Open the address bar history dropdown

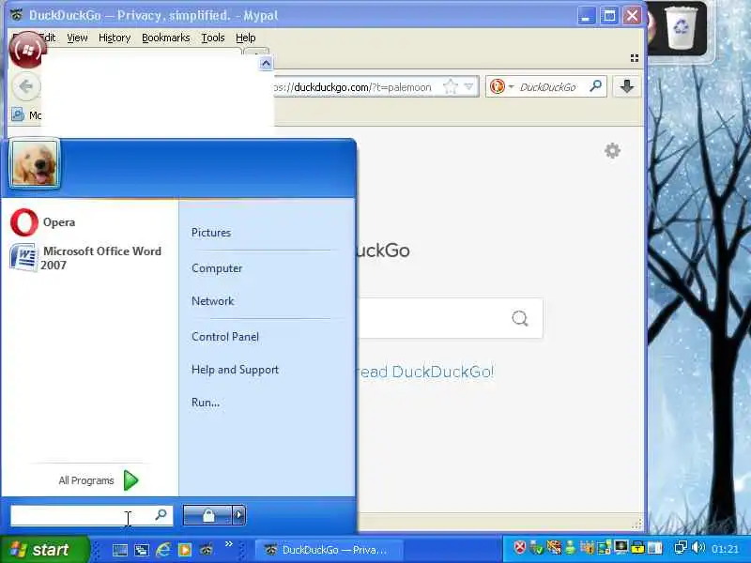click(x=468, y=86)
